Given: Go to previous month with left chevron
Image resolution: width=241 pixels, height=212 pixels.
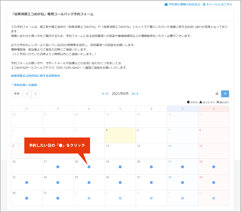Looking at the screenshot, I should pos(27,94).
